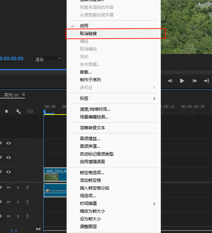Click the bowtie icon beside the 0.0 value
Screen dimensions: 212x233
click(x=38, y=229)
